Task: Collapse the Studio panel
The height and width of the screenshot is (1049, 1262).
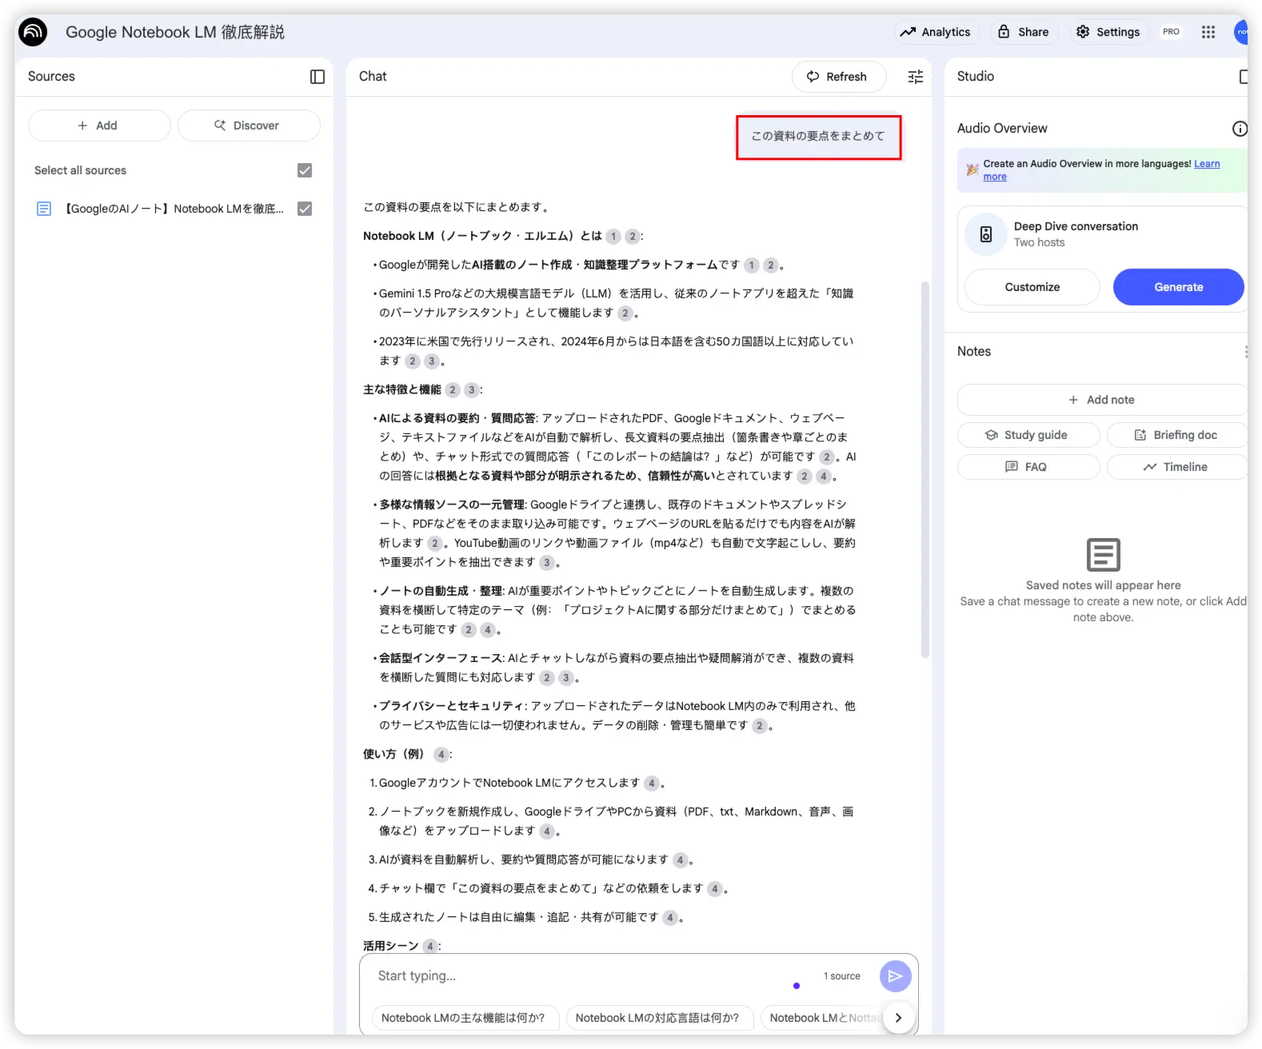Action: pos(1243,77)
